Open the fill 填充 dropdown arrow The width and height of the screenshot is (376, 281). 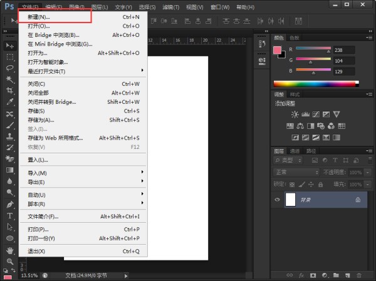tap(367, 185)
